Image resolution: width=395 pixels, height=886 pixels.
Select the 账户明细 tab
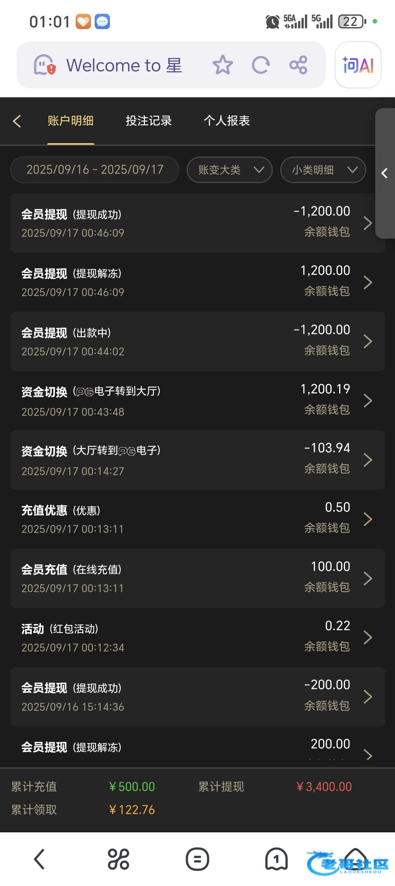pyautogui.click(x=70, y=121)
